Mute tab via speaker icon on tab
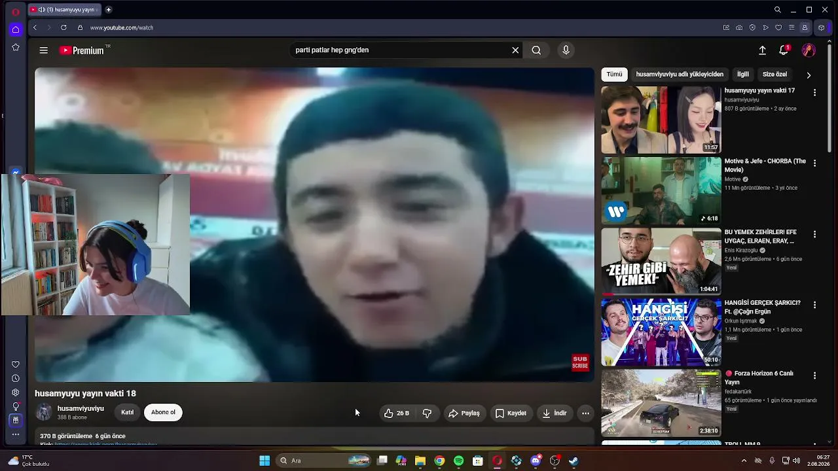This screenshot has height=471, width=838. 42,10
